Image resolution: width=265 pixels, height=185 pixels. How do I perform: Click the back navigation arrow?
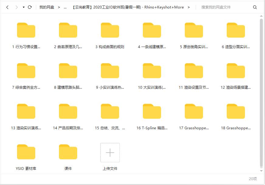pos(7,7)
